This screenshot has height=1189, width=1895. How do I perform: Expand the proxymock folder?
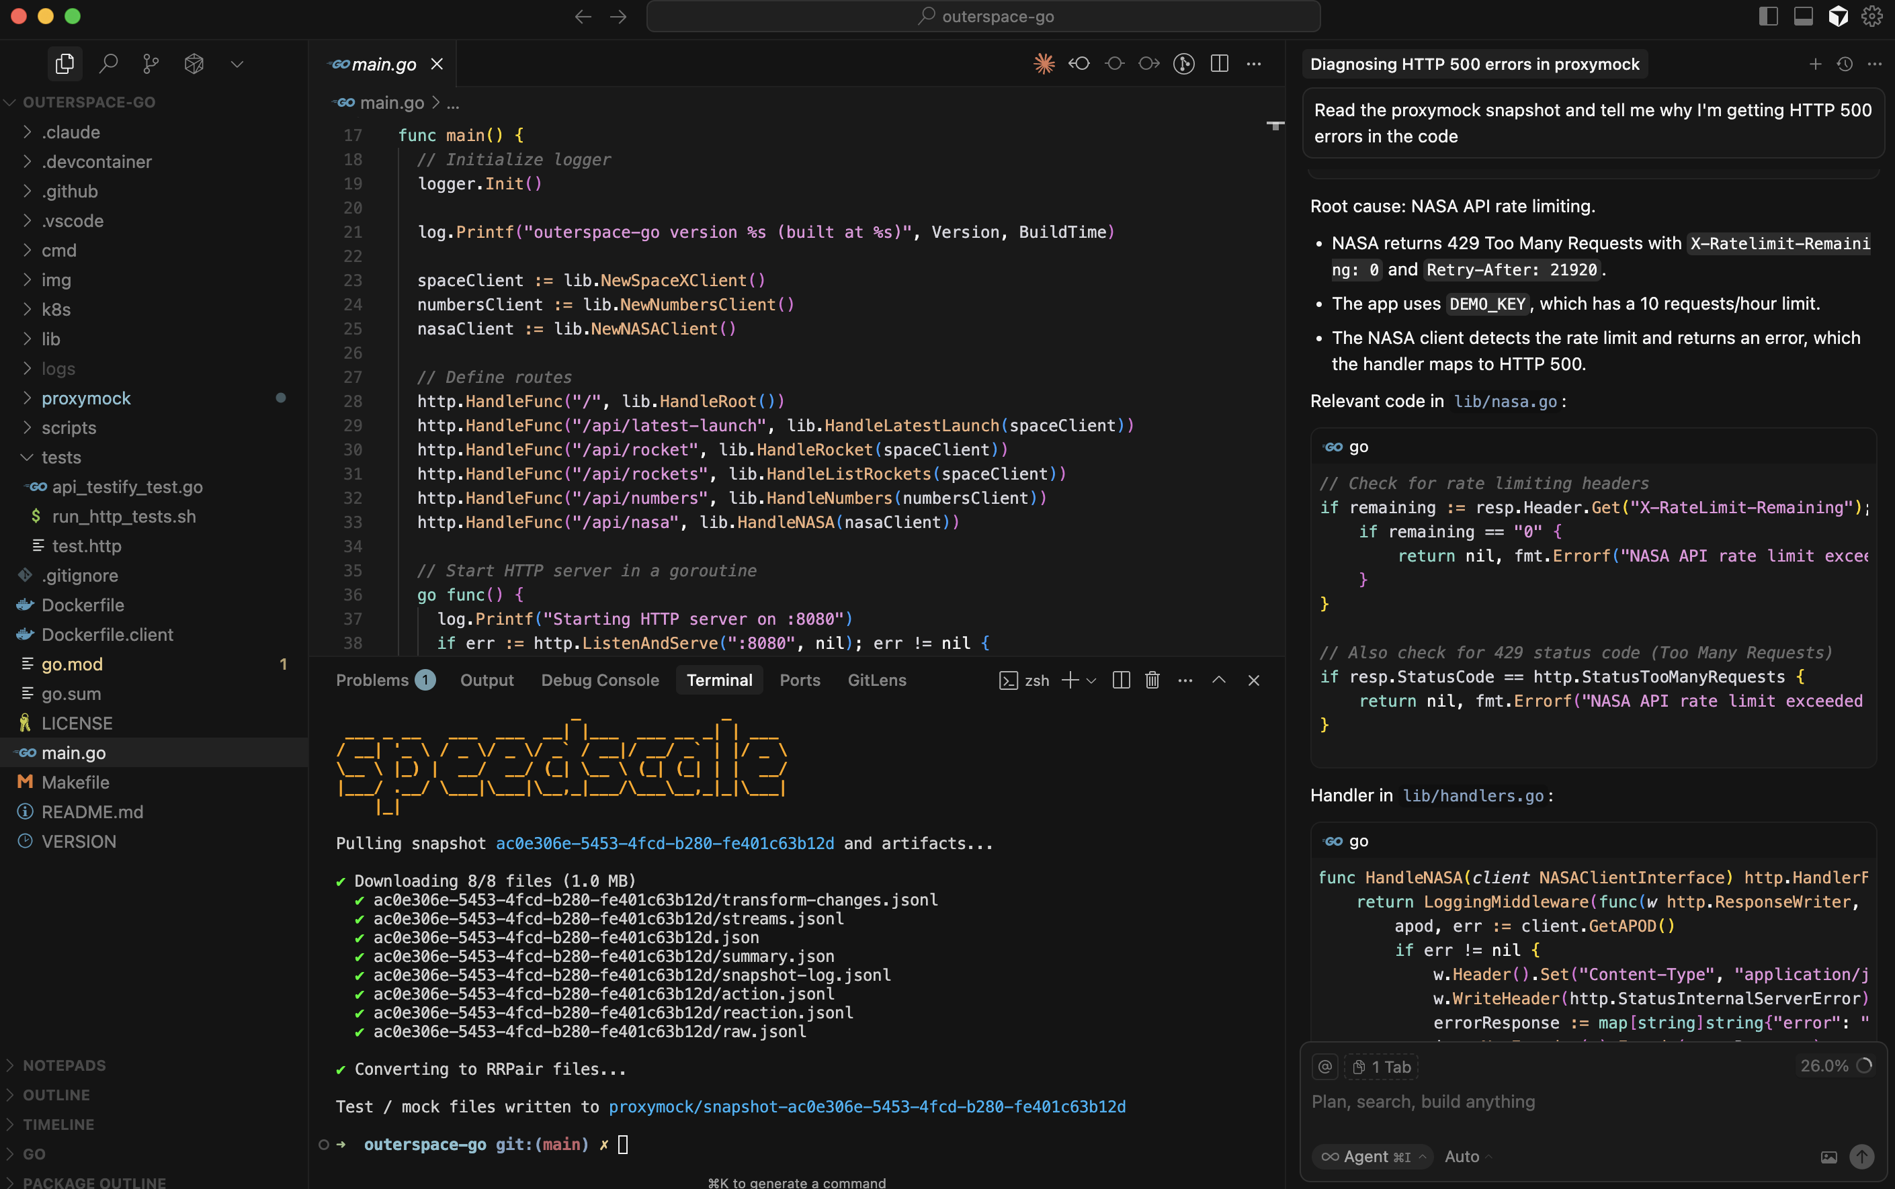point(86,398)
